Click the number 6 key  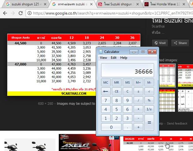click(127, 109)
